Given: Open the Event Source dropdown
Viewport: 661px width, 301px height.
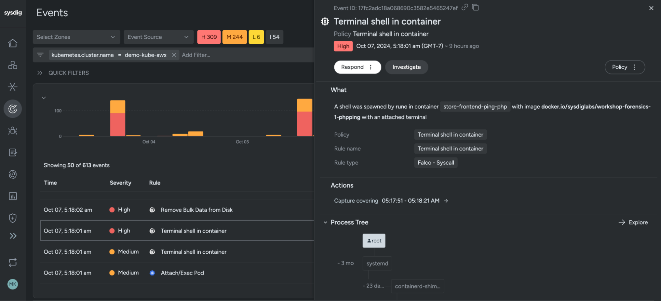Looking at the screenshot, I should click(x=159, y=37).
